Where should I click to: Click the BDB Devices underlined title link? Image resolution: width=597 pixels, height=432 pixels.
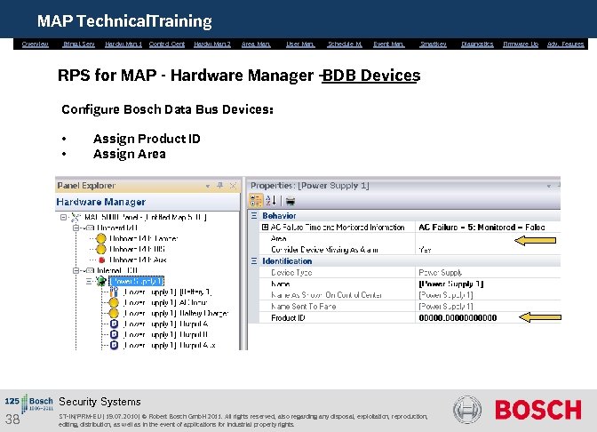(x=370, y=76)
